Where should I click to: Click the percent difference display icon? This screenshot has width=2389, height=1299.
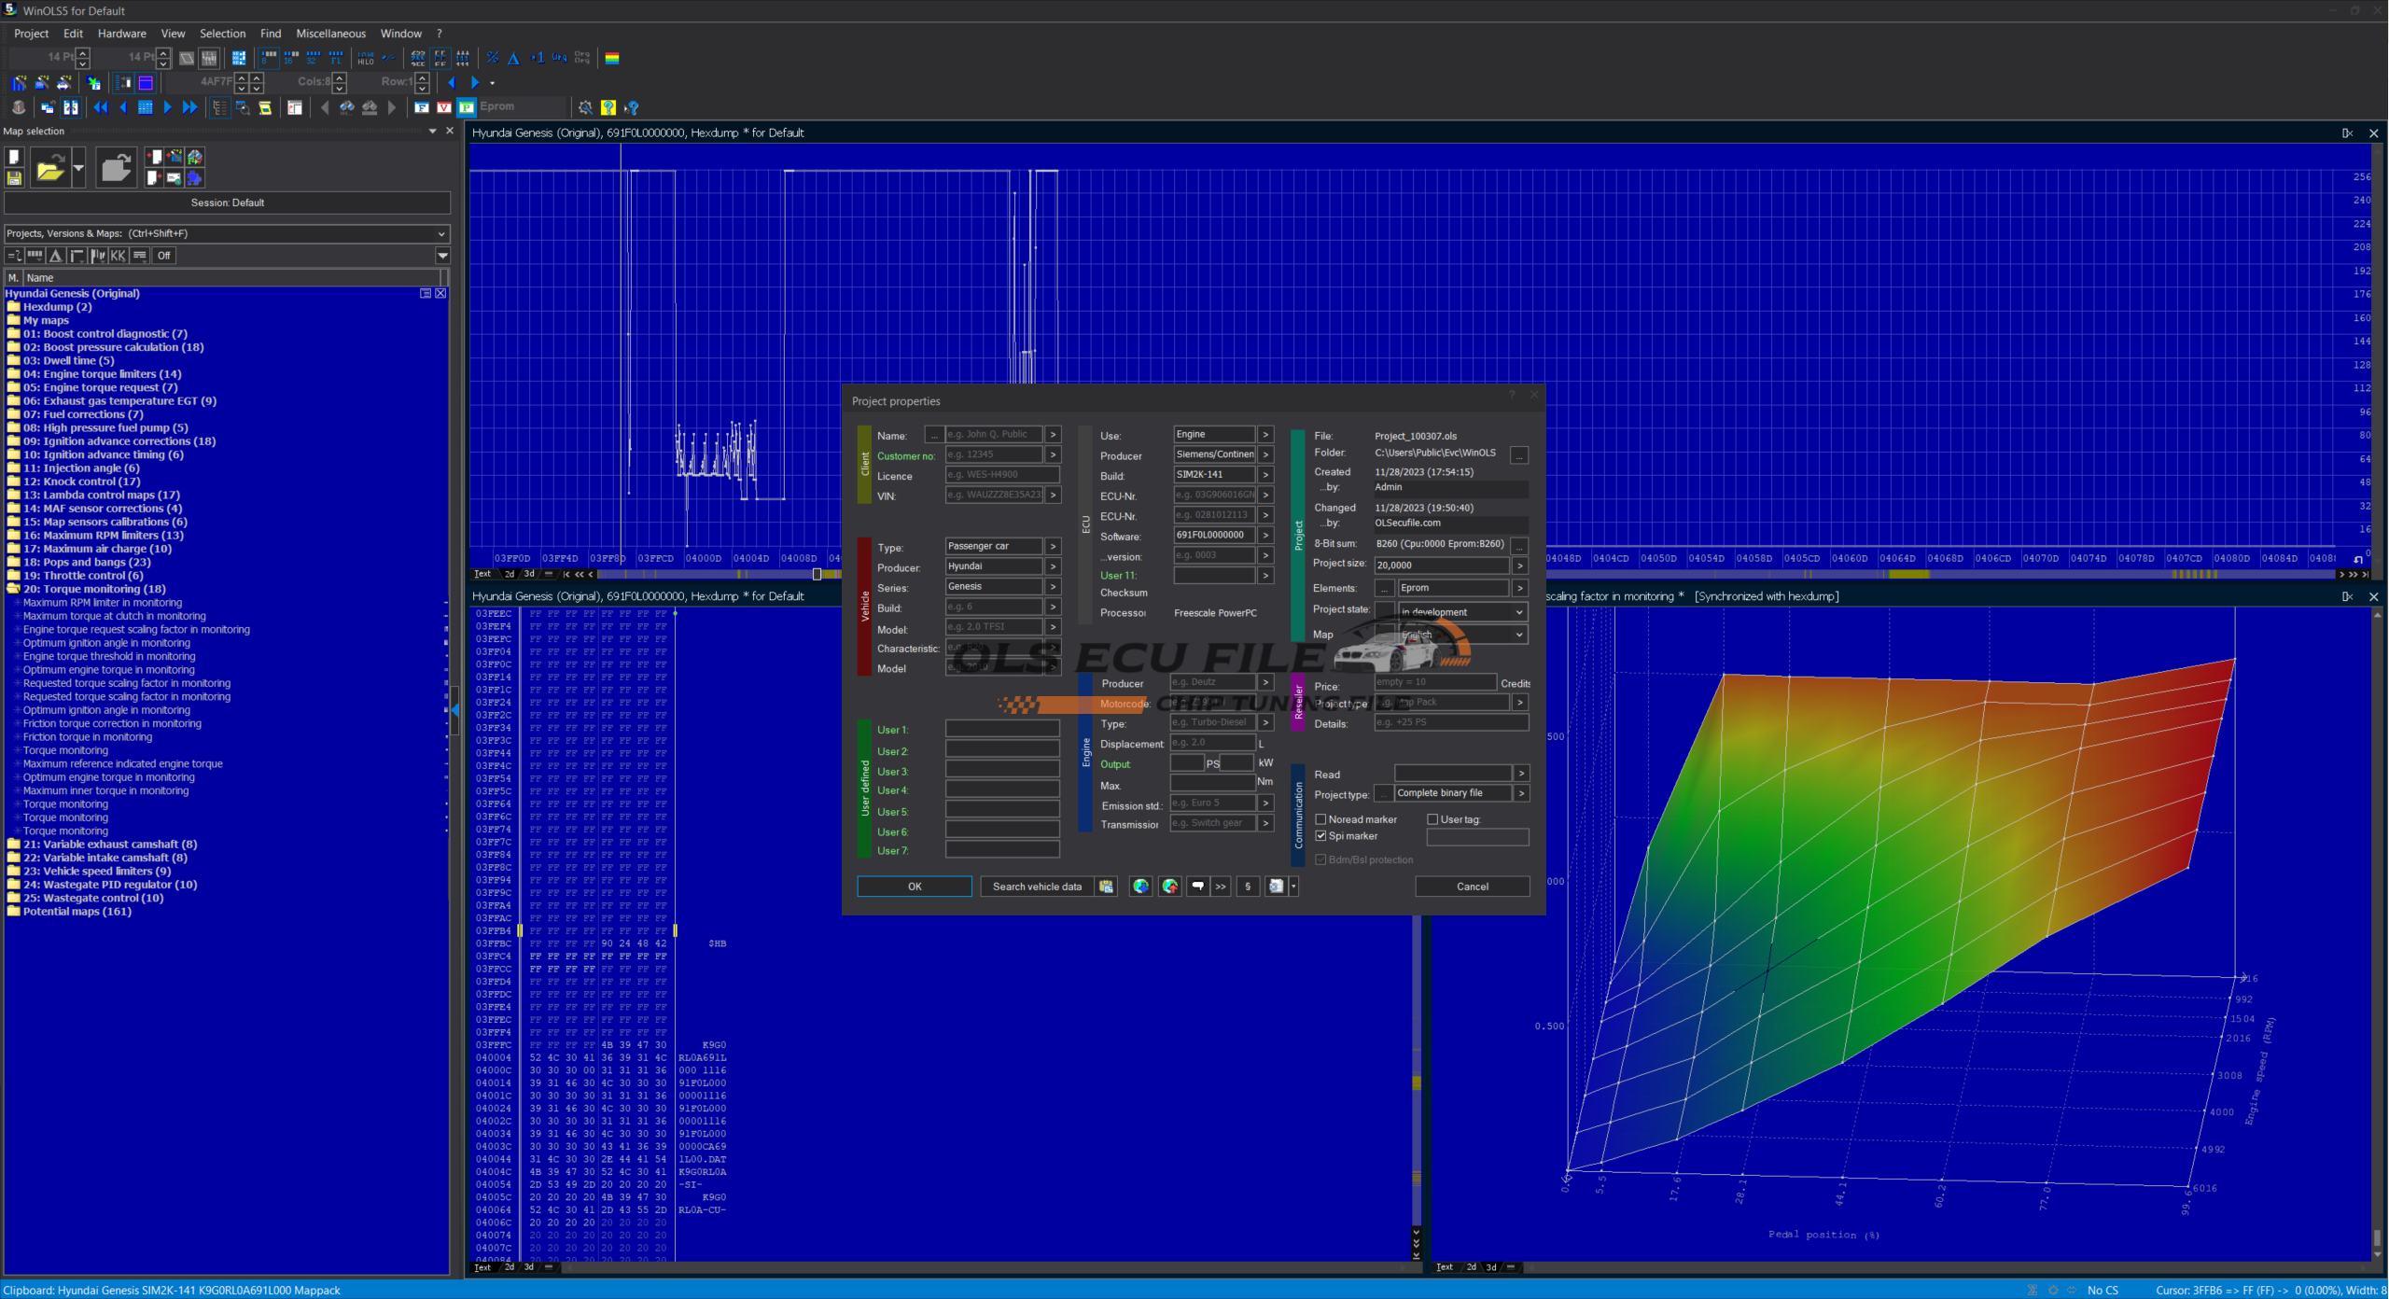click(x=493, y=58)
